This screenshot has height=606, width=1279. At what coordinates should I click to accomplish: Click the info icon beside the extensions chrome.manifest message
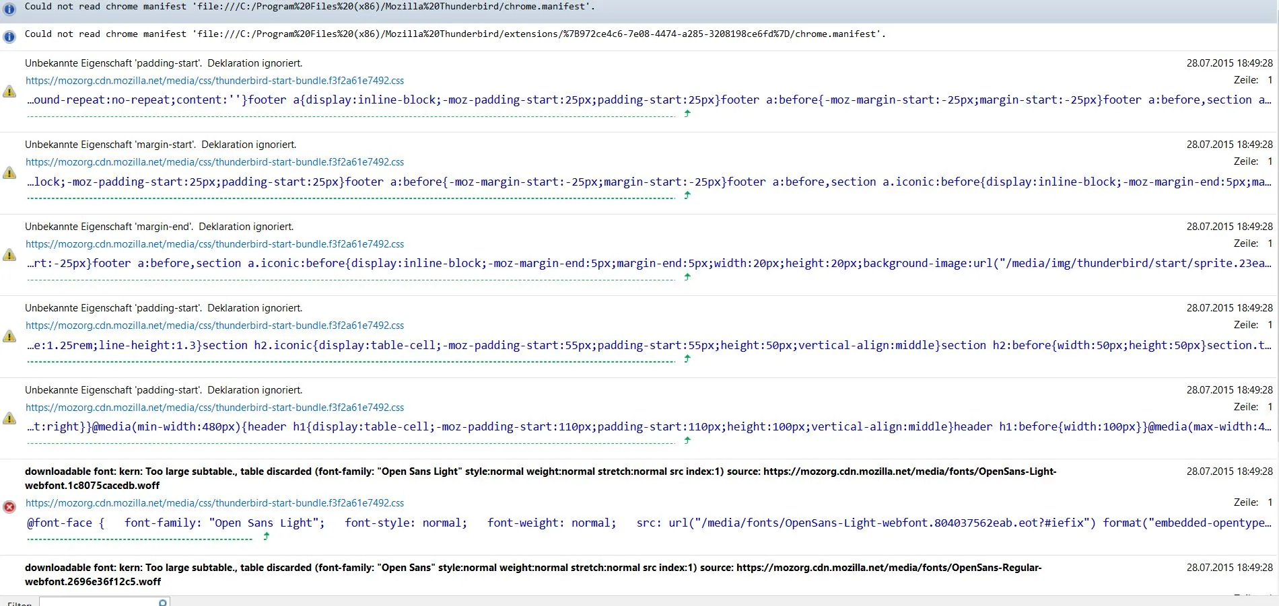tap(9, 37)
